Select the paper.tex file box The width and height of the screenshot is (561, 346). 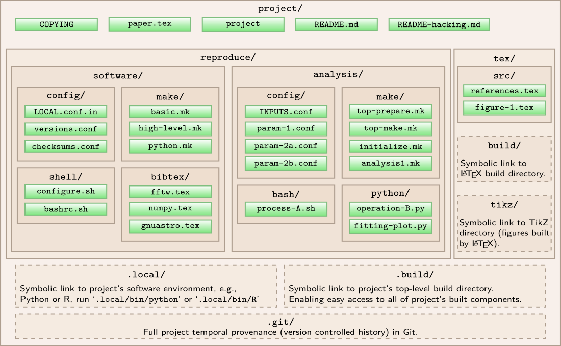[149, 24]
